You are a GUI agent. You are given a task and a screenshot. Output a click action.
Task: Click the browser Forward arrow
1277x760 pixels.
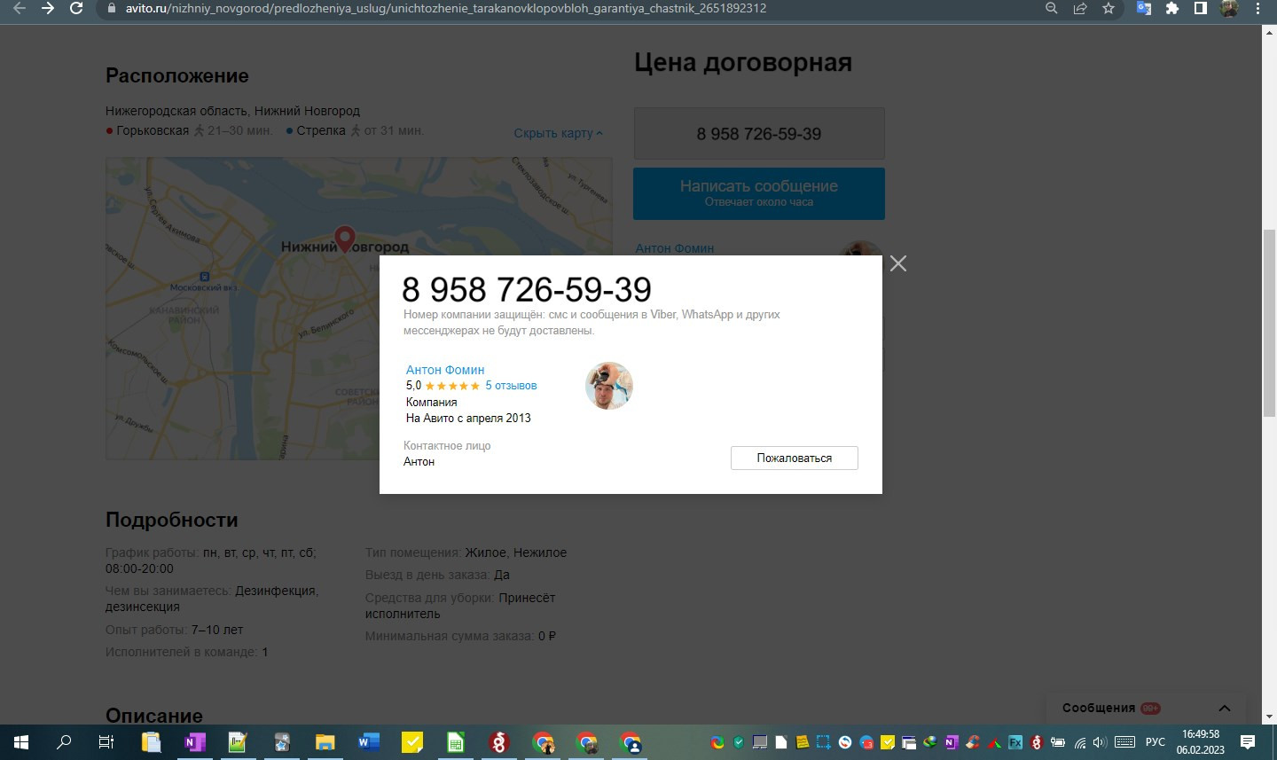coord(48,8)
